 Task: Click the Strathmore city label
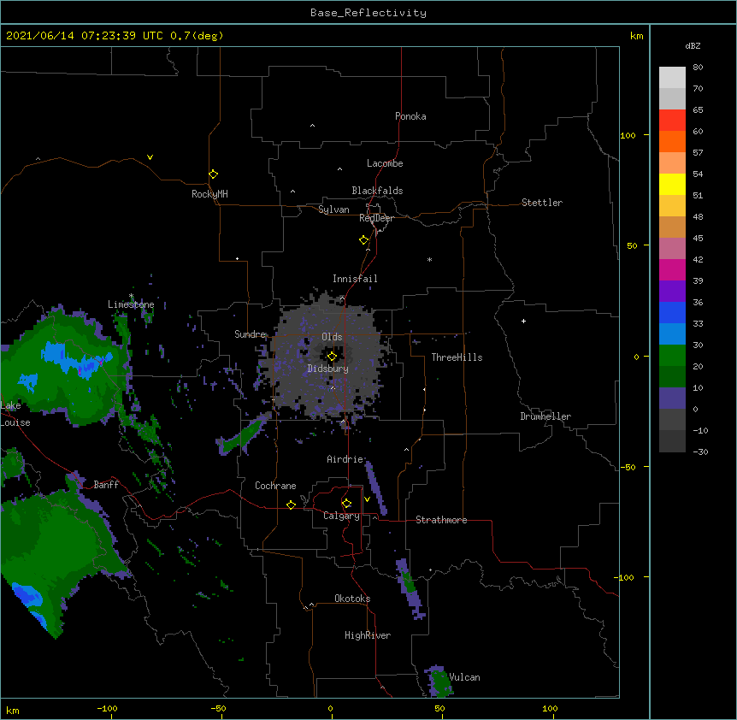pos(441,520)
